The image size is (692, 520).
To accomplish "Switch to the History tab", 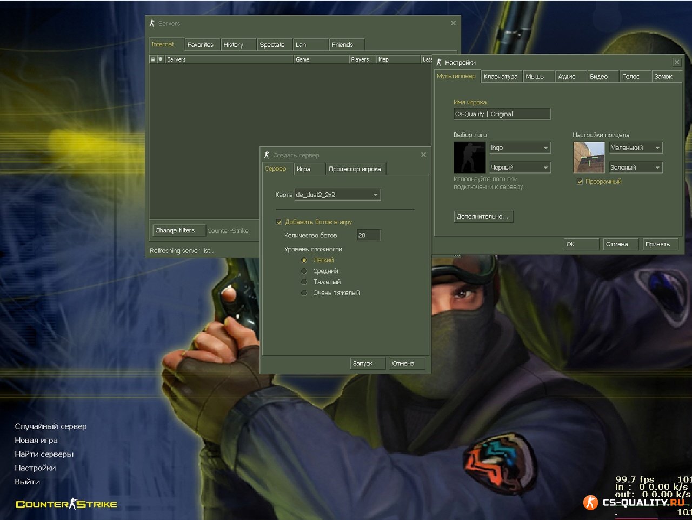I will click(238, 45).
